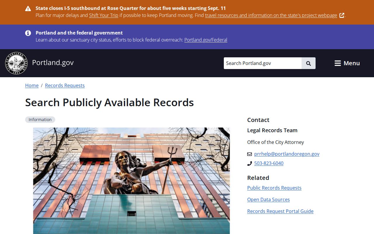Email prrhelp@portlandoregon.gov
Screen dimensions: 374x234
click(287, 154)
